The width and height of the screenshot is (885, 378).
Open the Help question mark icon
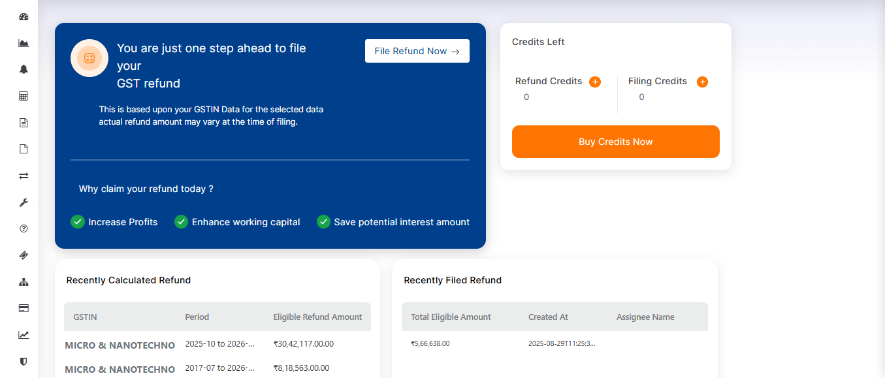24,228
